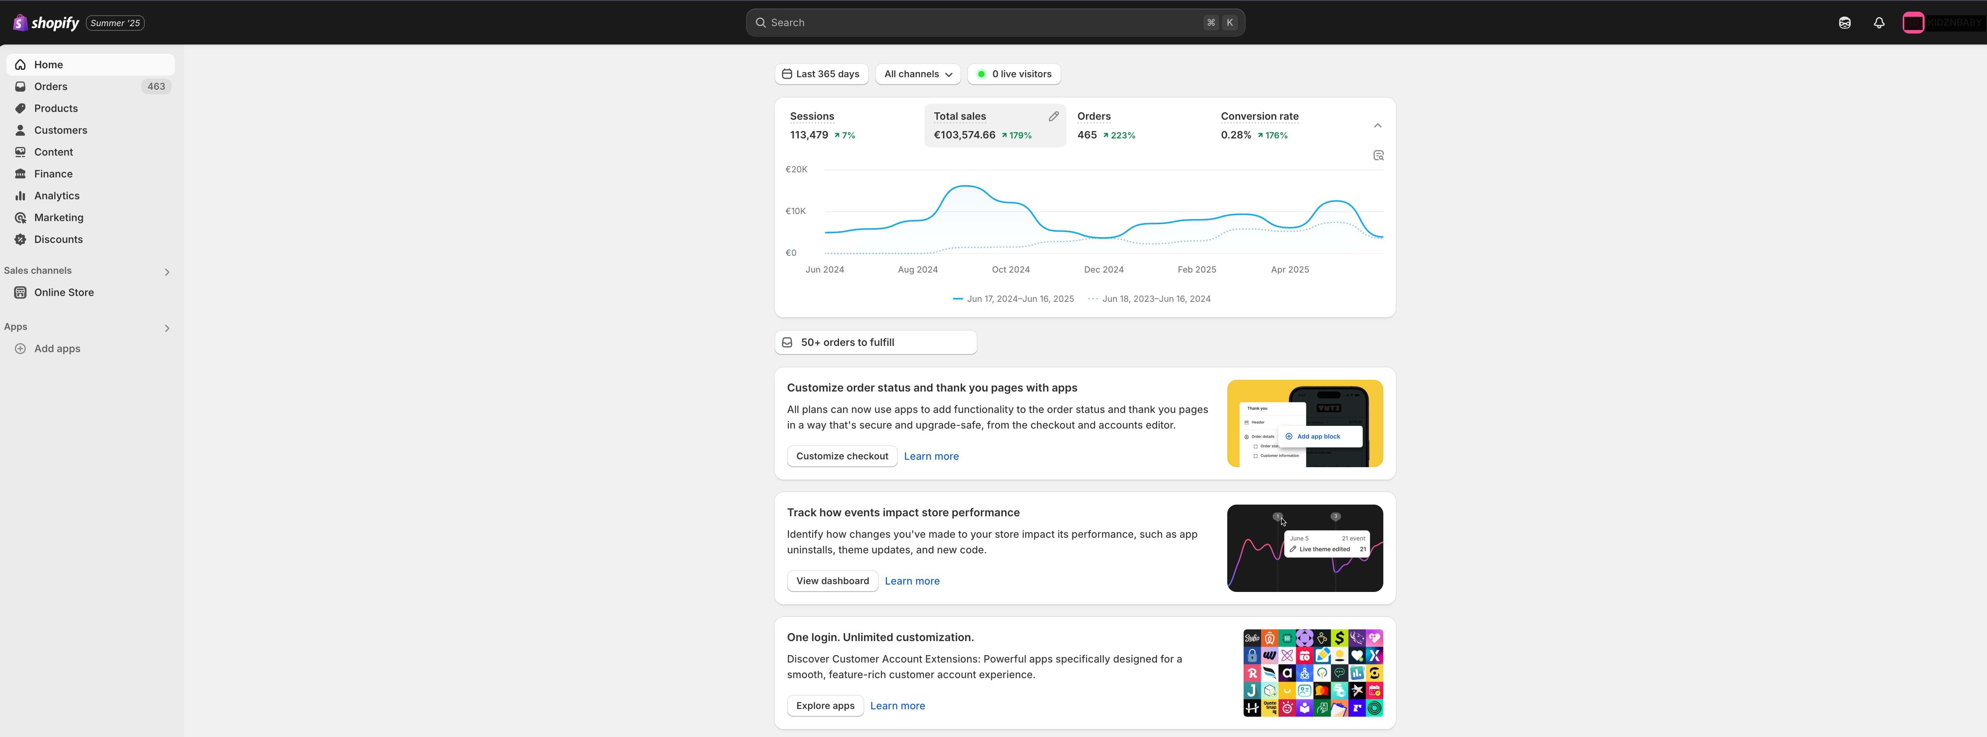
Task: Click the Discounts icon in sidebar
Action: tap(20, 240)
